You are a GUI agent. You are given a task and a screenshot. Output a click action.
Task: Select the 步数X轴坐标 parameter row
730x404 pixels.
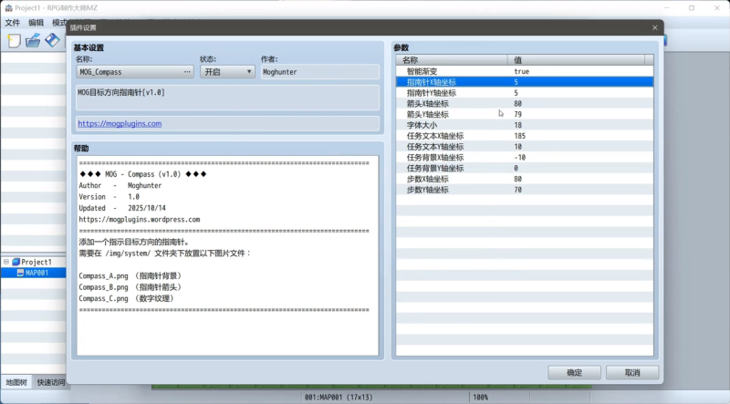tap(525, 179)
